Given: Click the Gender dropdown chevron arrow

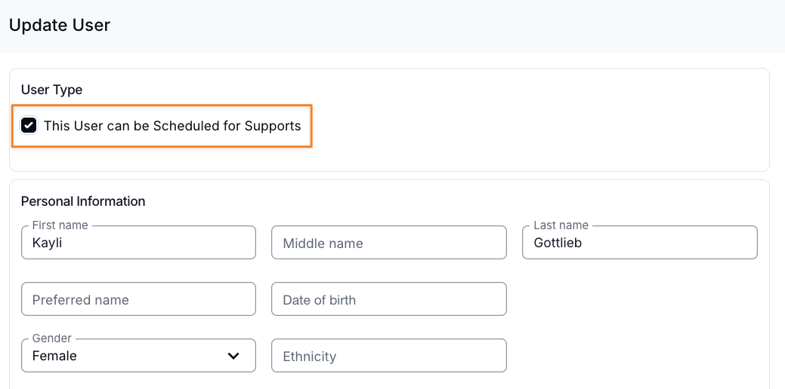Looking at the screenshot, I should (x=233, y=356).
